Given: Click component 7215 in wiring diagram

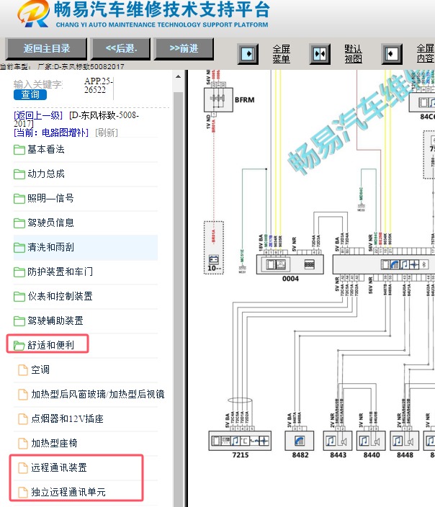Looking at the screenshot, I should click(240, 441).
